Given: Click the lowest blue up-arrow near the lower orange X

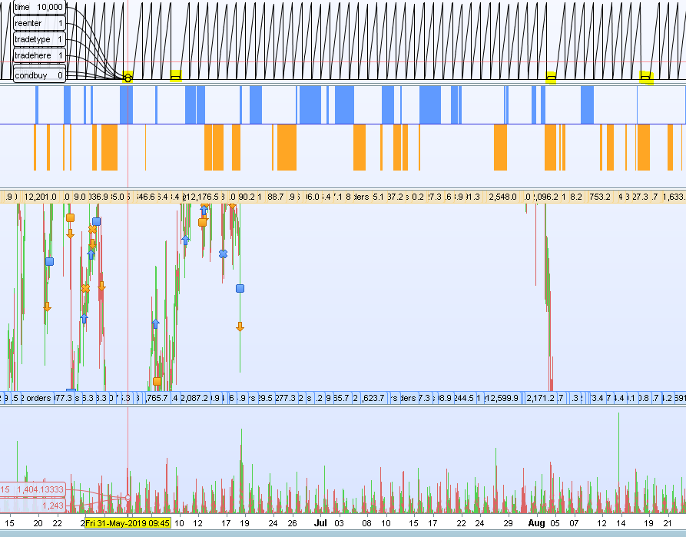Looking at the screenshot, I should click(x=84, y=318).
